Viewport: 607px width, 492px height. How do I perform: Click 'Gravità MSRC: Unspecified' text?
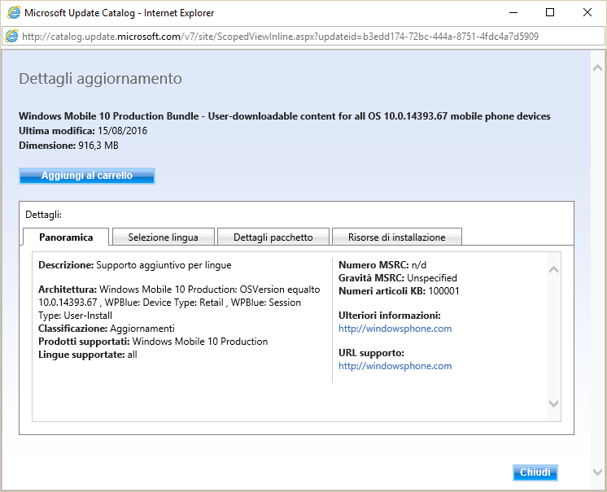click(x=398, y=278)
